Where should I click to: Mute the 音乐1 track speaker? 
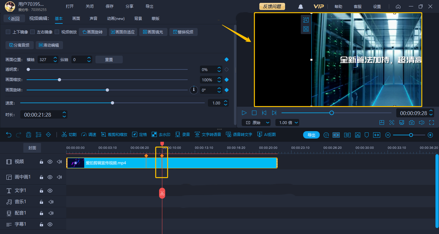(51, 202)
